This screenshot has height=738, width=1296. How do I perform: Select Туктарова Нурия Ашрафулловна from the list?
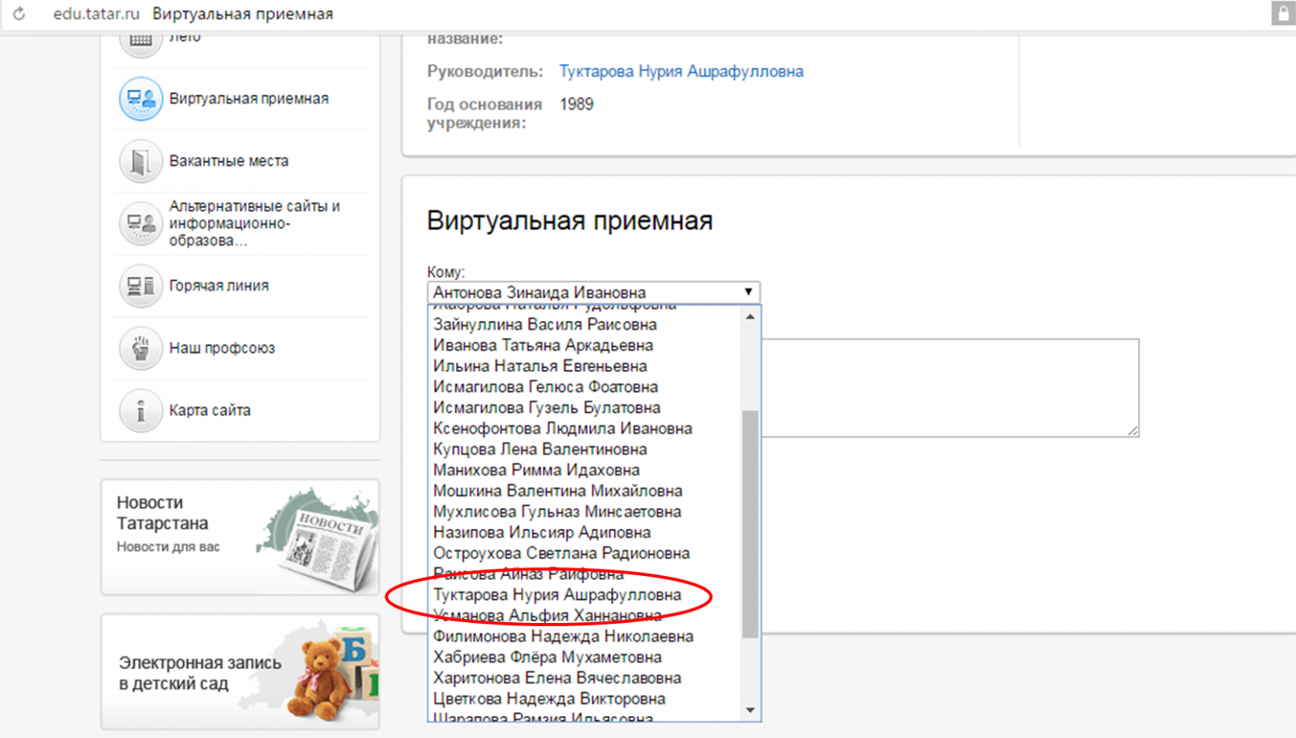(x=556, y=595)
